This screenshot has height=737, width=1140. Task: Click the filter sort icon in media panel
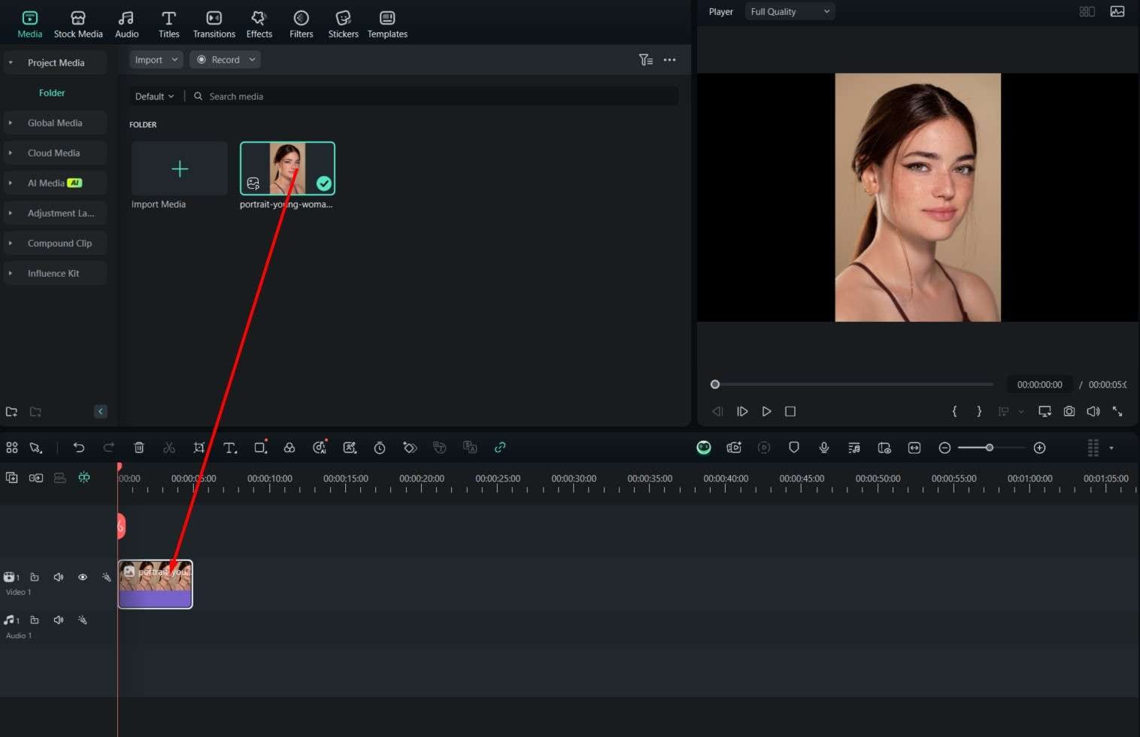[645, 59]
